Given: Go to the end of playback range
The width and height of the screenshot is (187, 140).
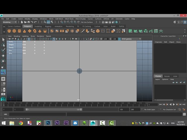Looking at the screenshot, I should point(184,104).
